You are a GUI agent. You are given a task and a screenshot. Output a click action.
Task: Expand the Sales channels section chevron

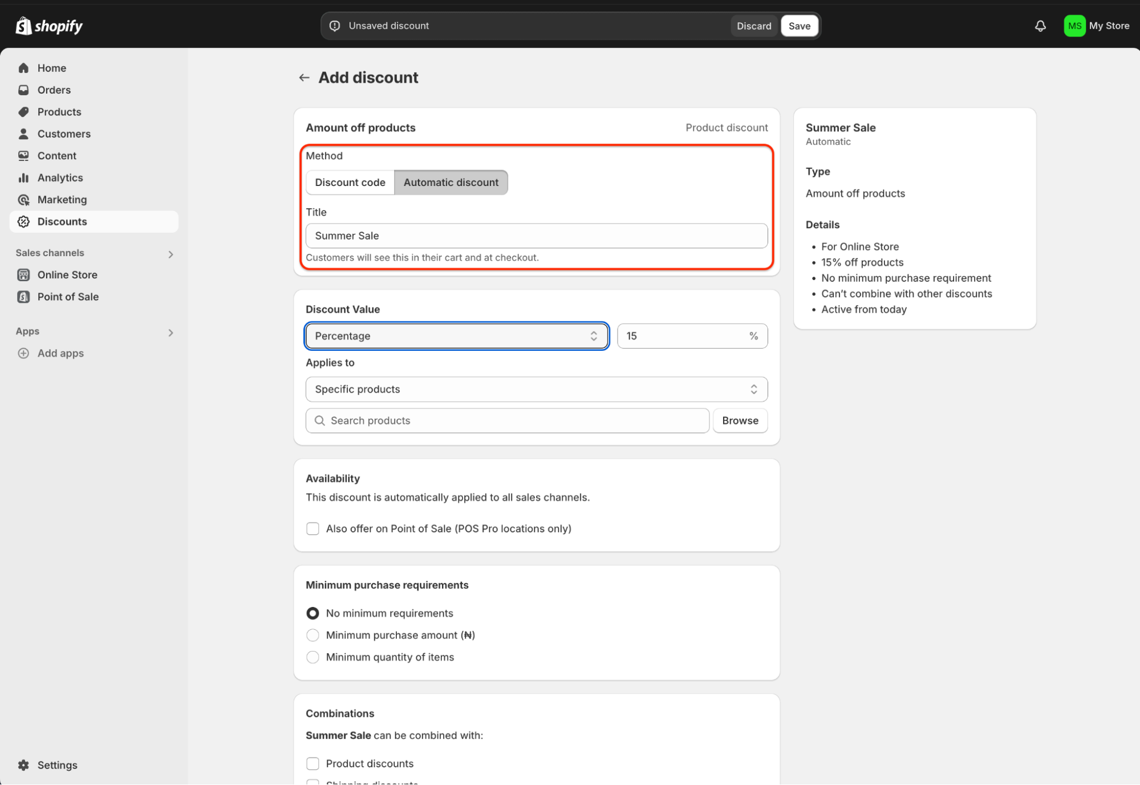171,254
